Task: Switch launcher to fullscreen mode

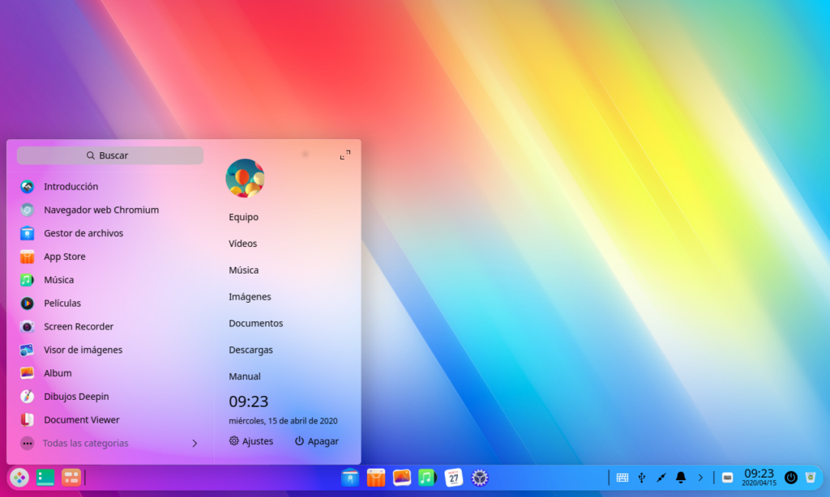Action: (x=345, y=155)
